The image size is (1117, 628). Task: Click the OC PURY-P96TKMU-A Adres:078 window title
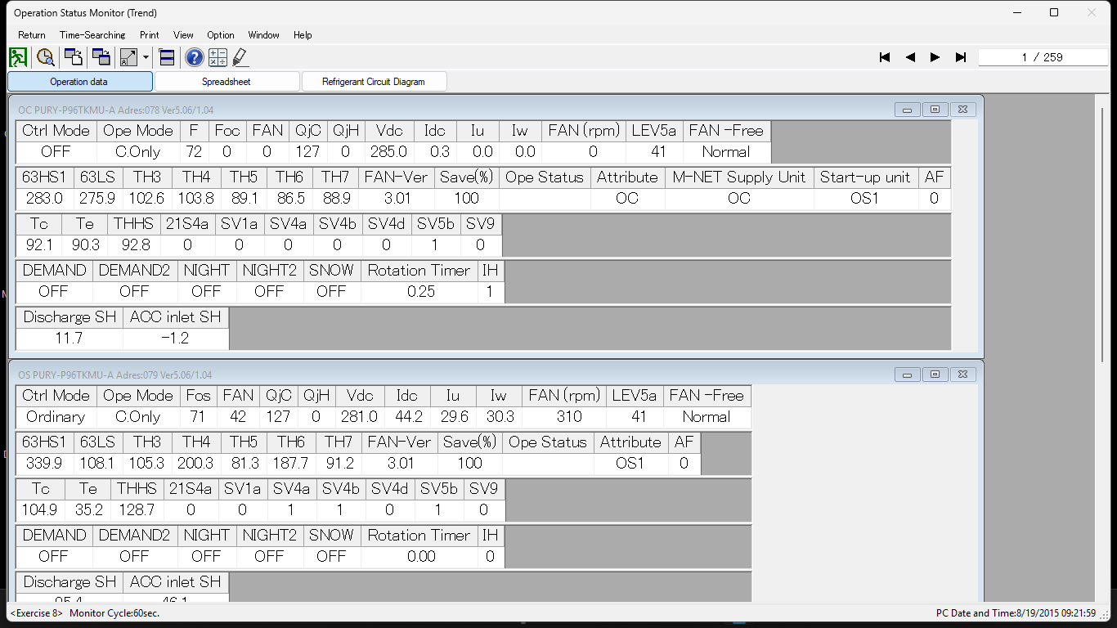tap(115, 110)
